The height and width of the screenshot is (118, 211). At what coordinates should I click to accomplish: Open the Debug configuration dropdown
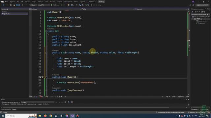[x=34, y=5]
